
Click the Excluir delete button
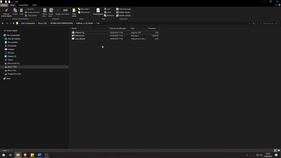(x=58, y=12)
